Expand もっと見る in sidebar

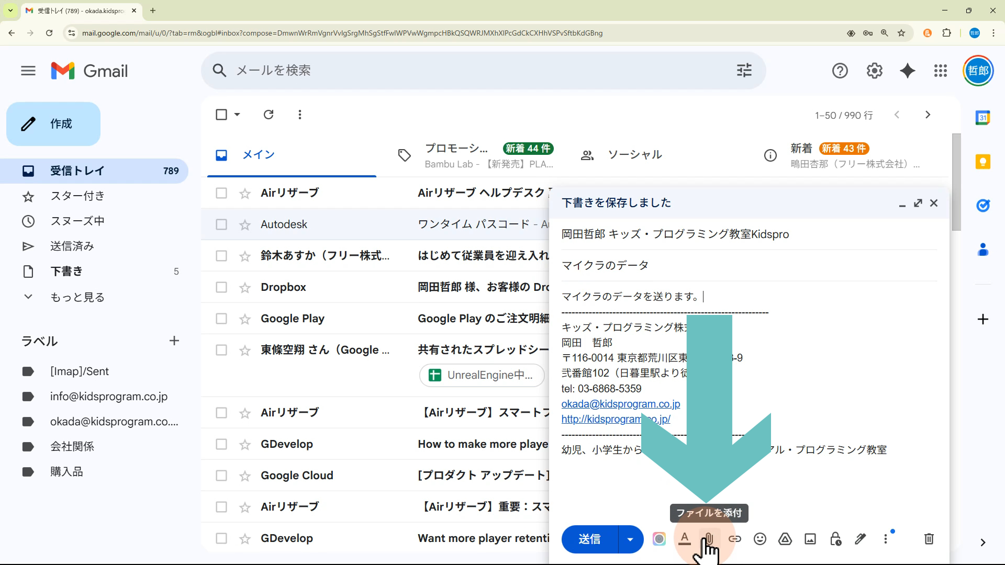pos(77,297)
